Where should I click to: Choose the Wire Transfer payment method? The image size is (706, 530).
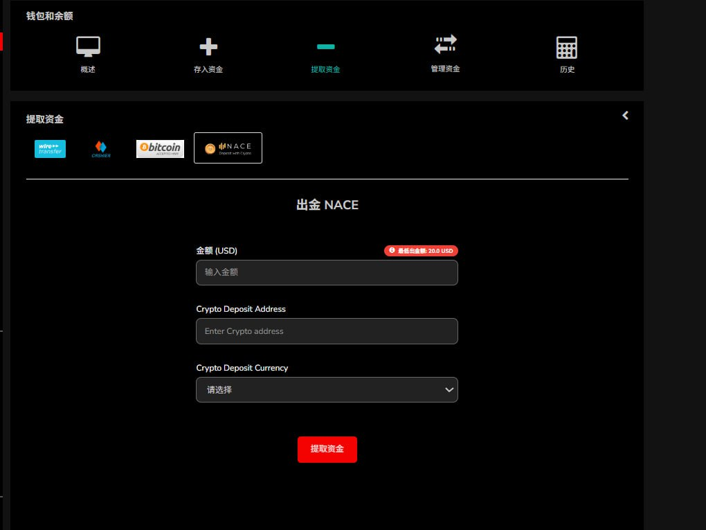(50, 149)
